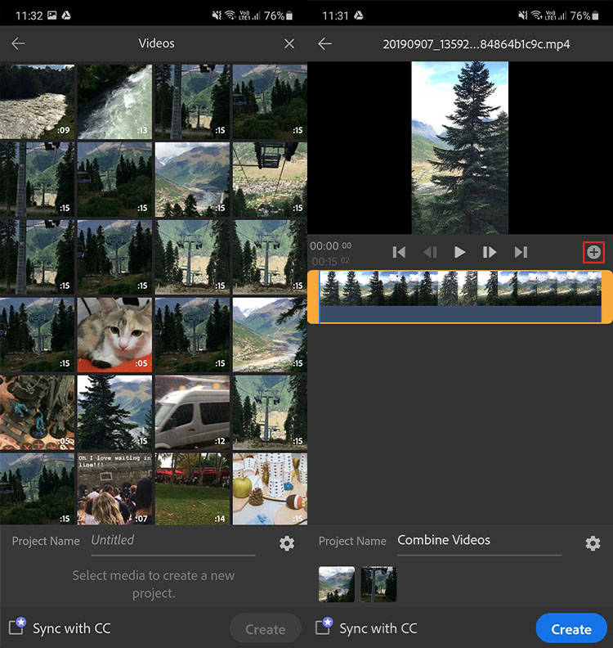Close the Videos picker with X
This screenshot has width=613, height=648.
(x=289, y=43)
